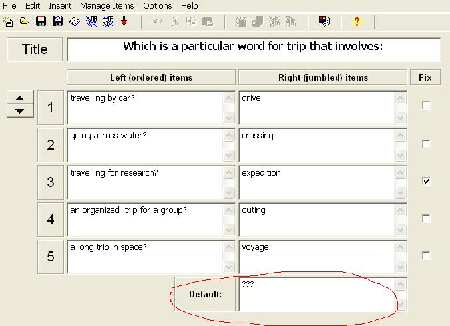The width and height of the screenshot is (450, 326).
Task: Click the Right (jumbled) items header
Action: [x=323, y=77]
